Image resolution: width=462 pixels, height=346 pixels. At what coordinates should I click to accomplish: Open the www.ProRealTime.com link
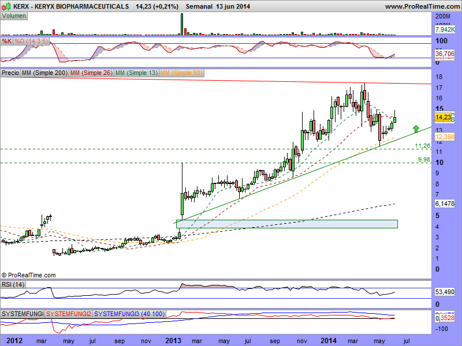[x=422, y=6]
